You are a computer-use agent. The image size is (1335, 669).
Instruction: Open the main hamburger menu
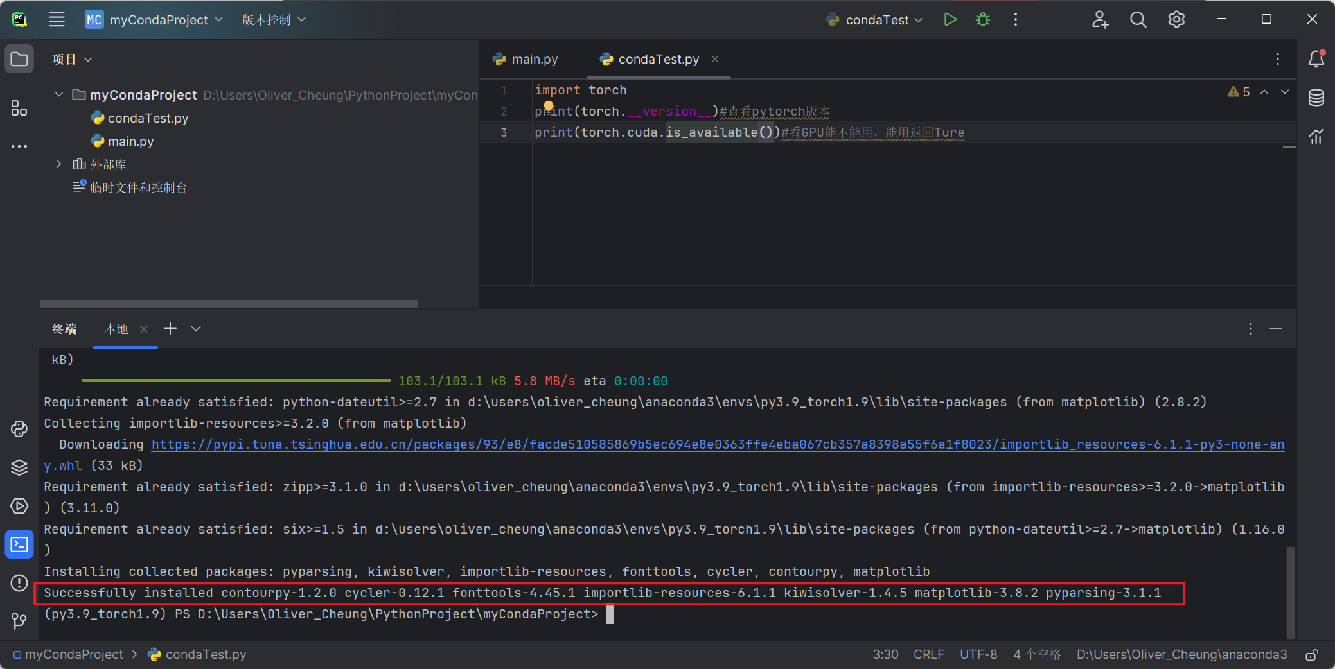click(x=57, y=20)
